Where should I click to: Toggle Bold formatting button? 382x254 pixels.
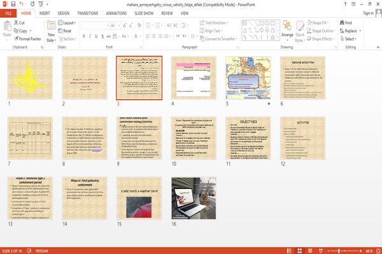[x=84, y=36]
